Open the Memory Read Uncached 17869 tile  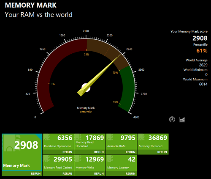click(90, 142)
